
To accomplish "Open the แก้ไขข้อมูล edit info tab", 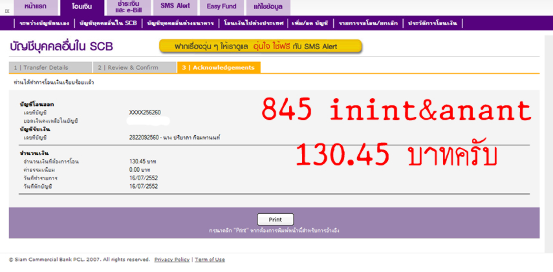I will click(x=268, y=7).
